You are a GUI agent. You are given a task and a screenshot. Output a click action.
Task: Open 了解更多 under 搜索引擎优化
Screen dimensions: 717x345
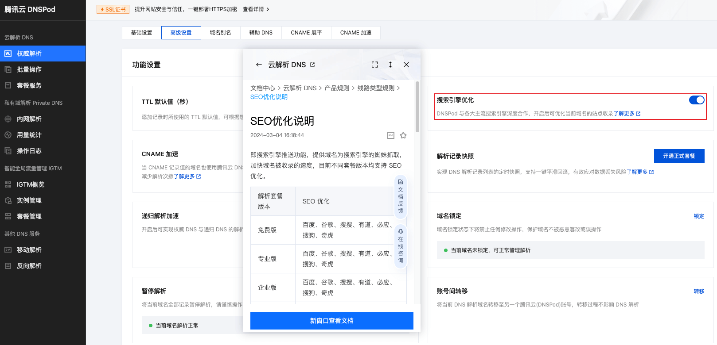pyautogui.click(x=627, y=114)
